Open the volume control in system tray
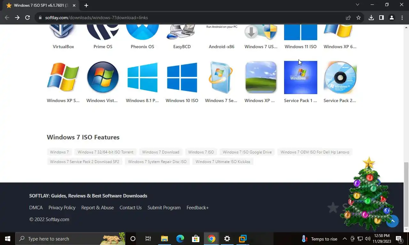 (x=367, y=239)
